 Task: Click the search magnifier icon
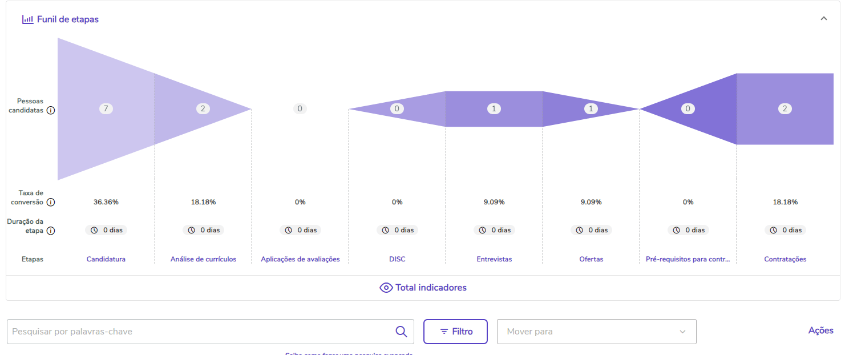click(401, 332)
